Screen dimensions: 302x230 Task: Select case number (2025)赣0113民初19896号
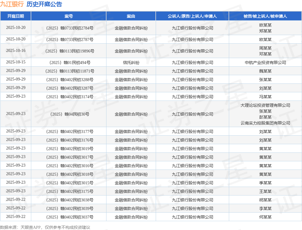68,51
